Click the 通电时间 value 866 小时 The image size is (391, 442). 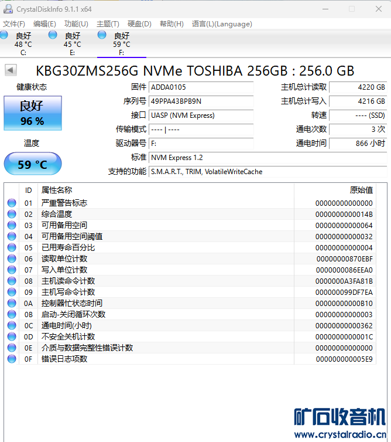(358, 144)
